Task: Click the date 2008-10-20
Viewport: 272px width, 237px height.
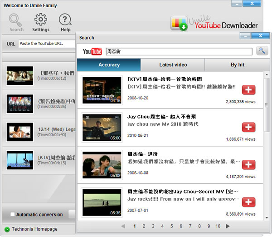Action: 138,98
